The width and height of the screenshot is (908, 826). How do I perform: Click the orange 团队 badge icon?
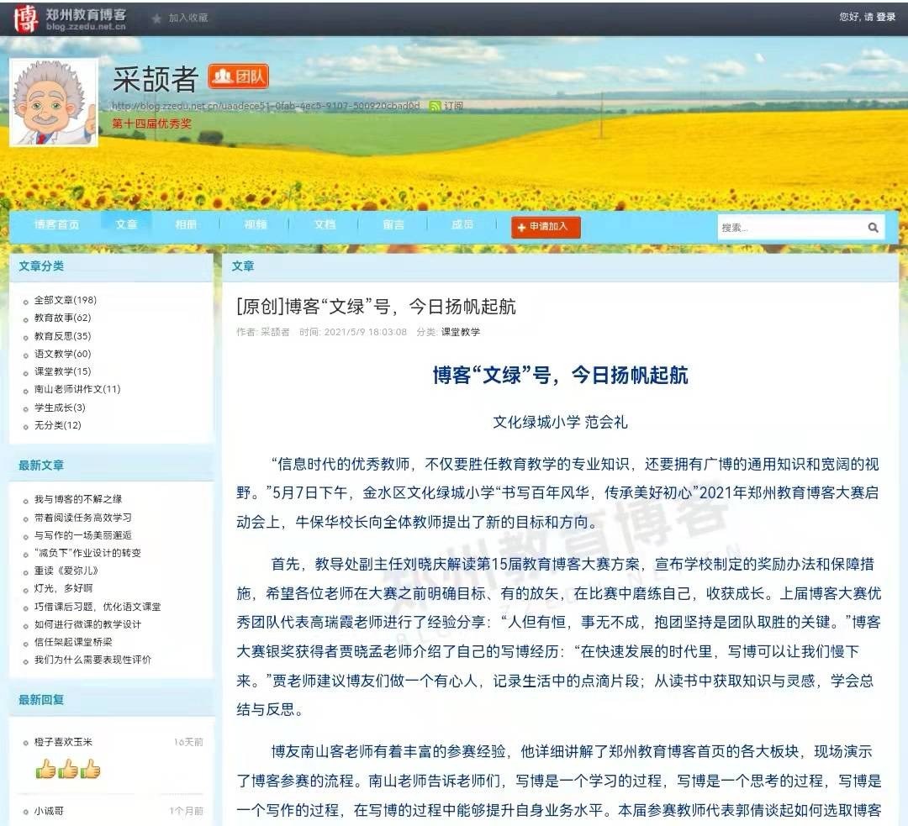pos(238,77)
